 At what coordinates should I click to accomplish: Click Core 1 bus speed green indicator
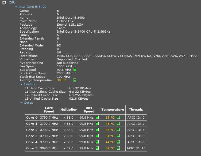click(97, 124)
